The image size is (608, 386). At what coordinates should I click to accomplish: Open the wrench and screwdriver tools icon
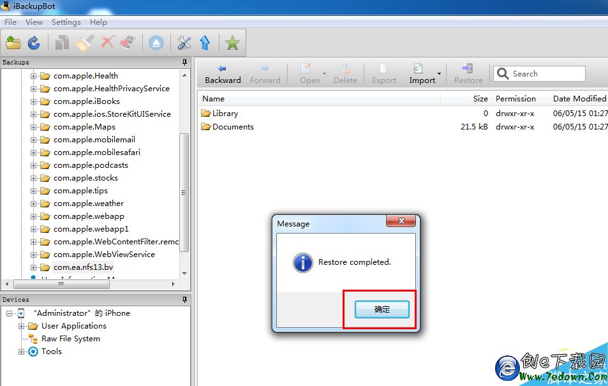point(184,43)
